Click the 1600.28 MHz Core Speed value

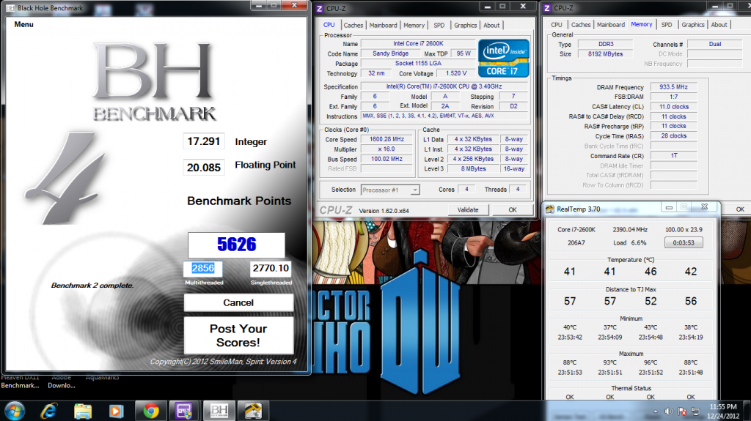[x=387, y=139]
